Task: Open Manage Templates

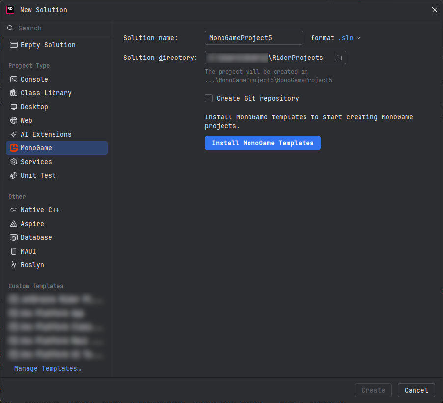Action: point(47,368)
